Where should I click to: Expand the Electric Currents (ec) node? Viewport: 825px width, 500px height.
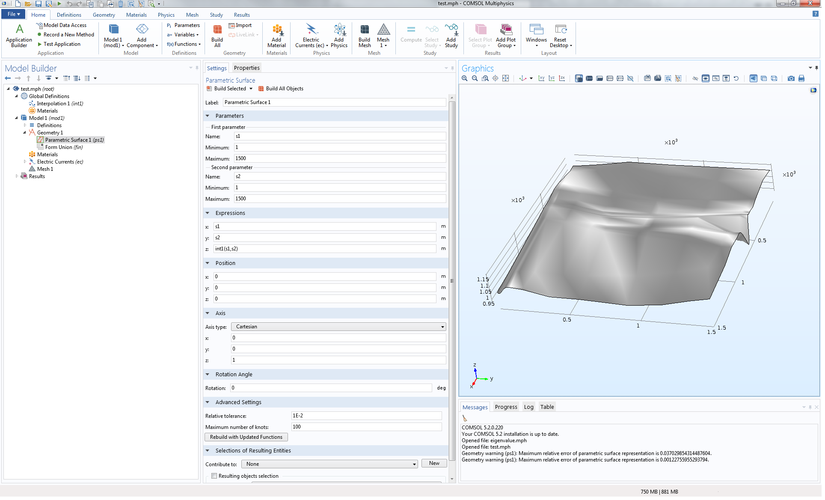(x=25, y=162)
